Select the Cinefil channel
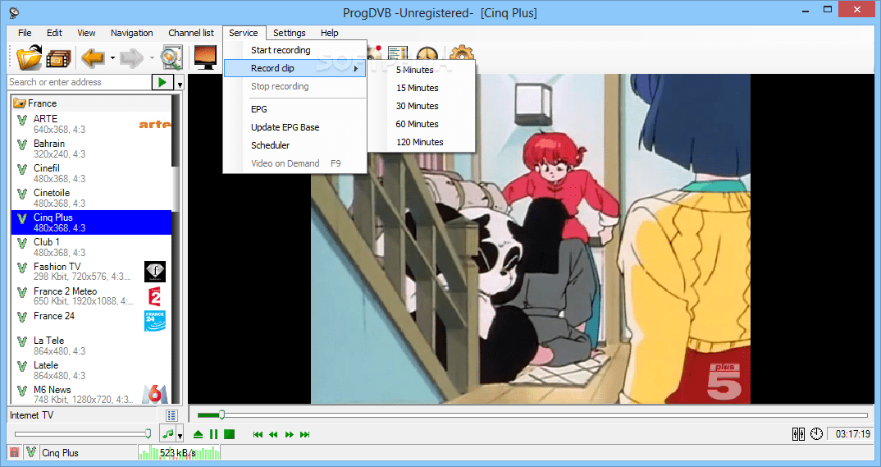Screen dimensions: 881x467 click(x=91, y=173)
